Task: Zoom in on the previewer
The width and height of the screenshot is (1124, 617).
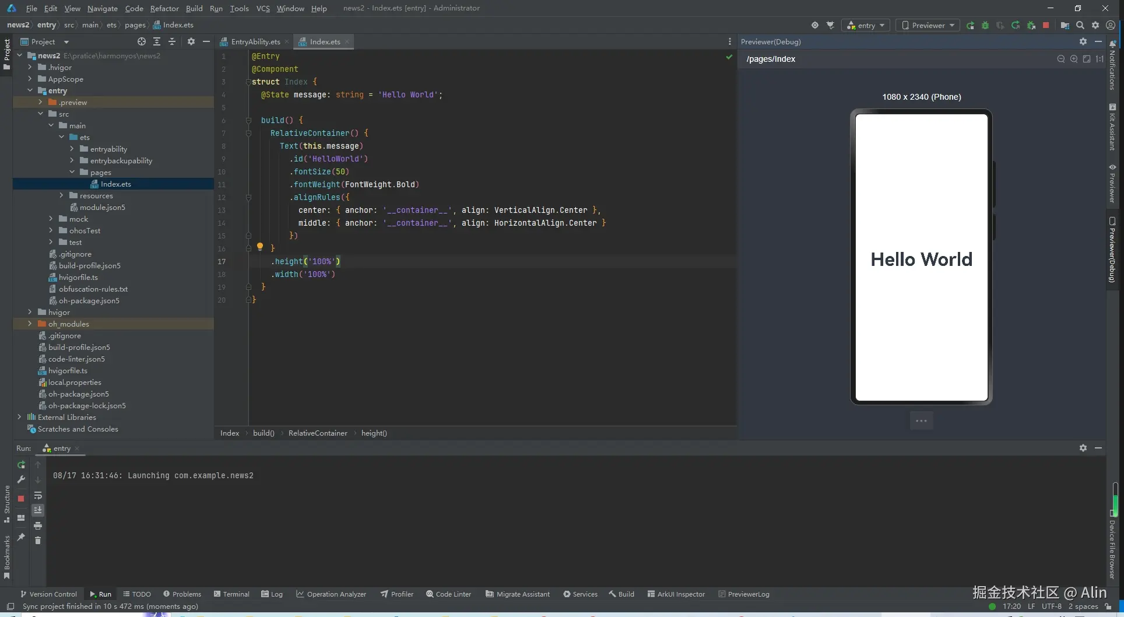Action: 1073,59
